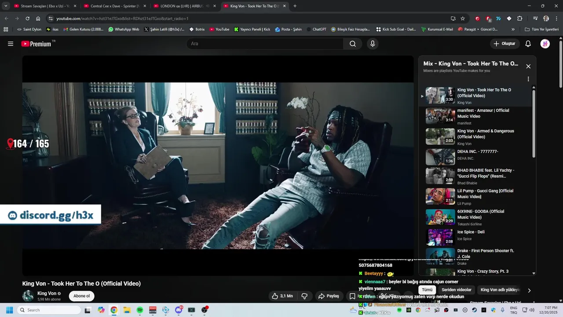Viewport: 563px width, 317px height.
Task: Open the Chrome three-dot menu
Action: point(556,18)
